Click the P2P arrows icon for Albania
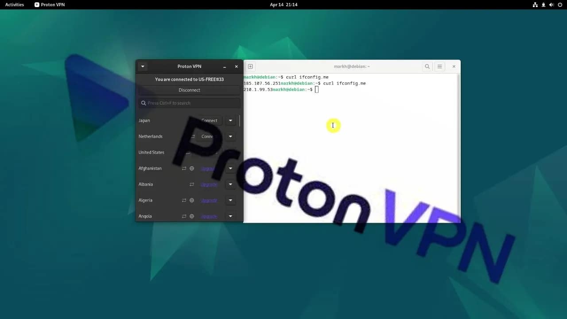The height and width of the screenshot is (319, 567). pyautogui.click(x=192, y=184)
